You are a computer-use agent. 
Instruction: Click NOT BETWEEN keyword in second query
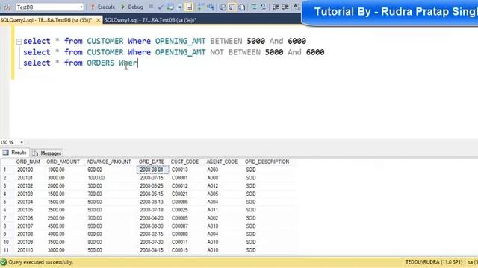pyautogui.click(x=235, y=52)
